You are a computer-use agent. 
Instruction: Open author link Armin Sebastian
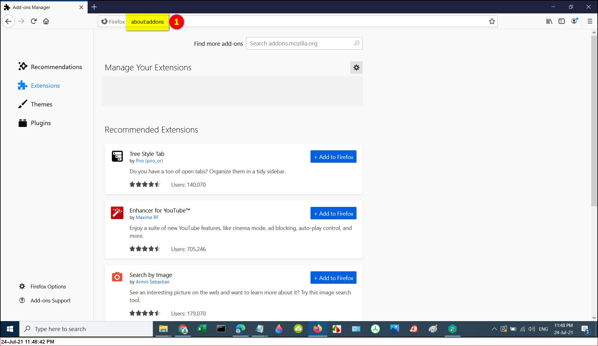tap(153, 282)
